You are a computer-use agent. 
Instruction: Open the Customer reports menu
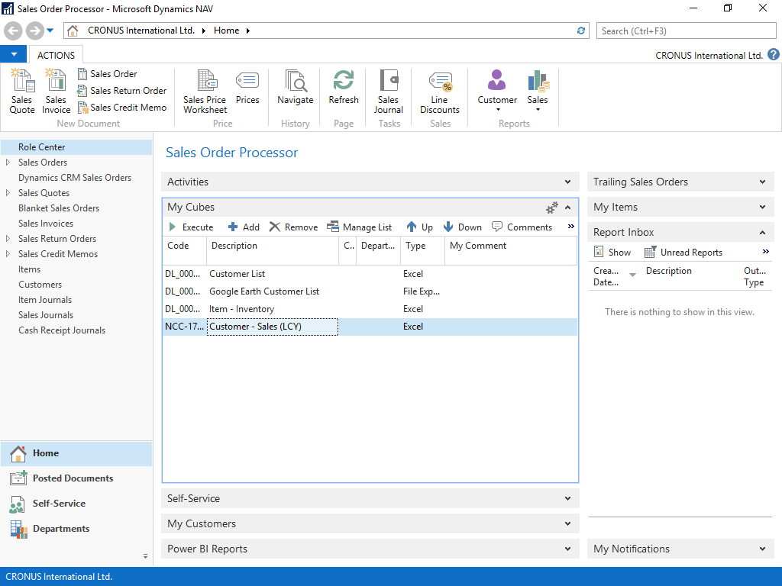[x=497, y=91]
